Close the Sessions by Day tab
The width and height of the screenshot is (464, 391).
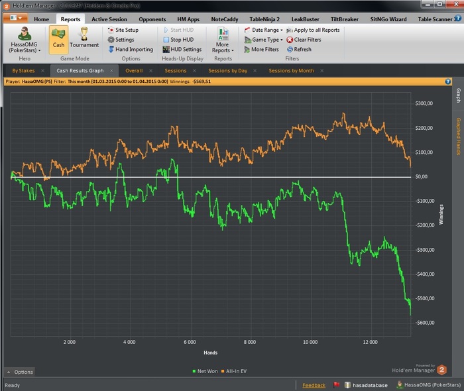[255, 71]
